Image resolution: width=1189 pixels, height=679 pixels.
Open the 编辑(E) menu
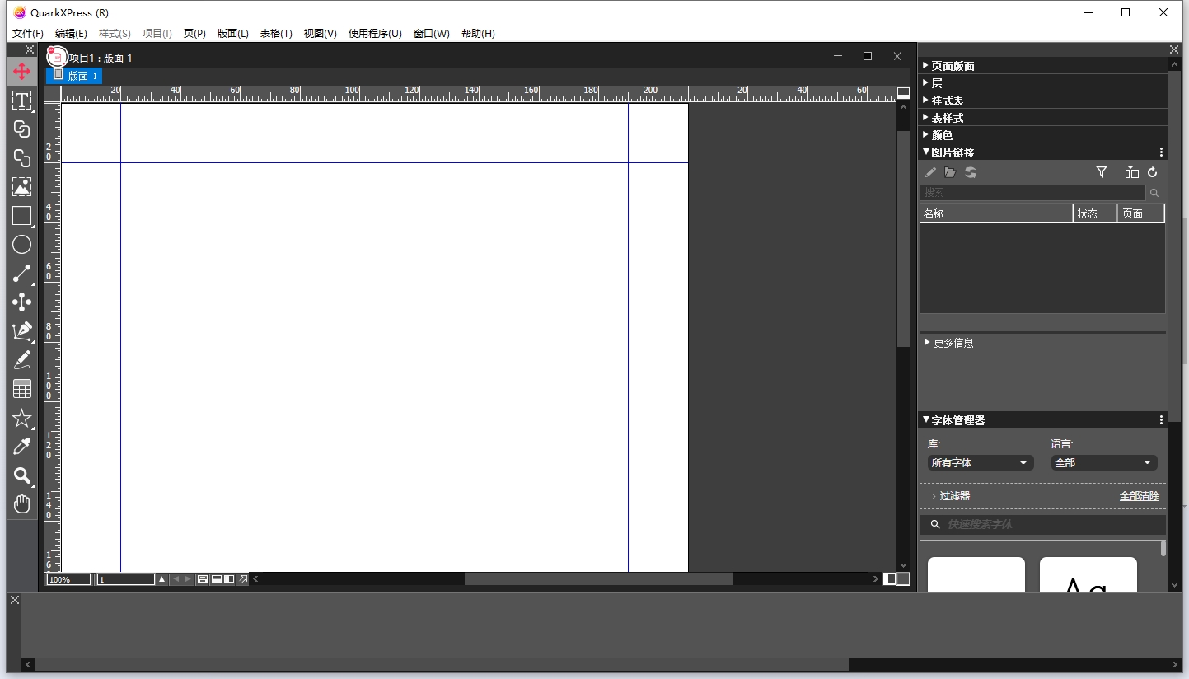point(71,34)
